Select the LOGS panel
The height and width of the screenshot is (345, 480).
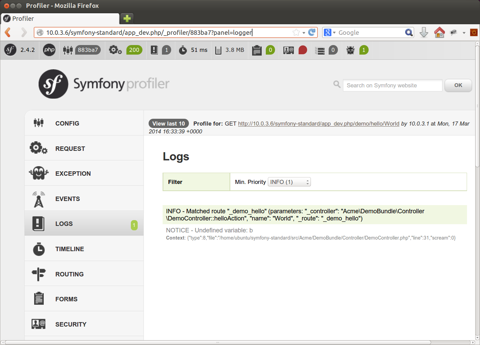click(x=84, y=224)
